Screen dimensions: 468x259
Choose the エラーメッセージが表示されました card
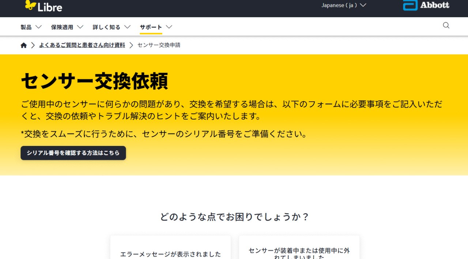point(170,252)
